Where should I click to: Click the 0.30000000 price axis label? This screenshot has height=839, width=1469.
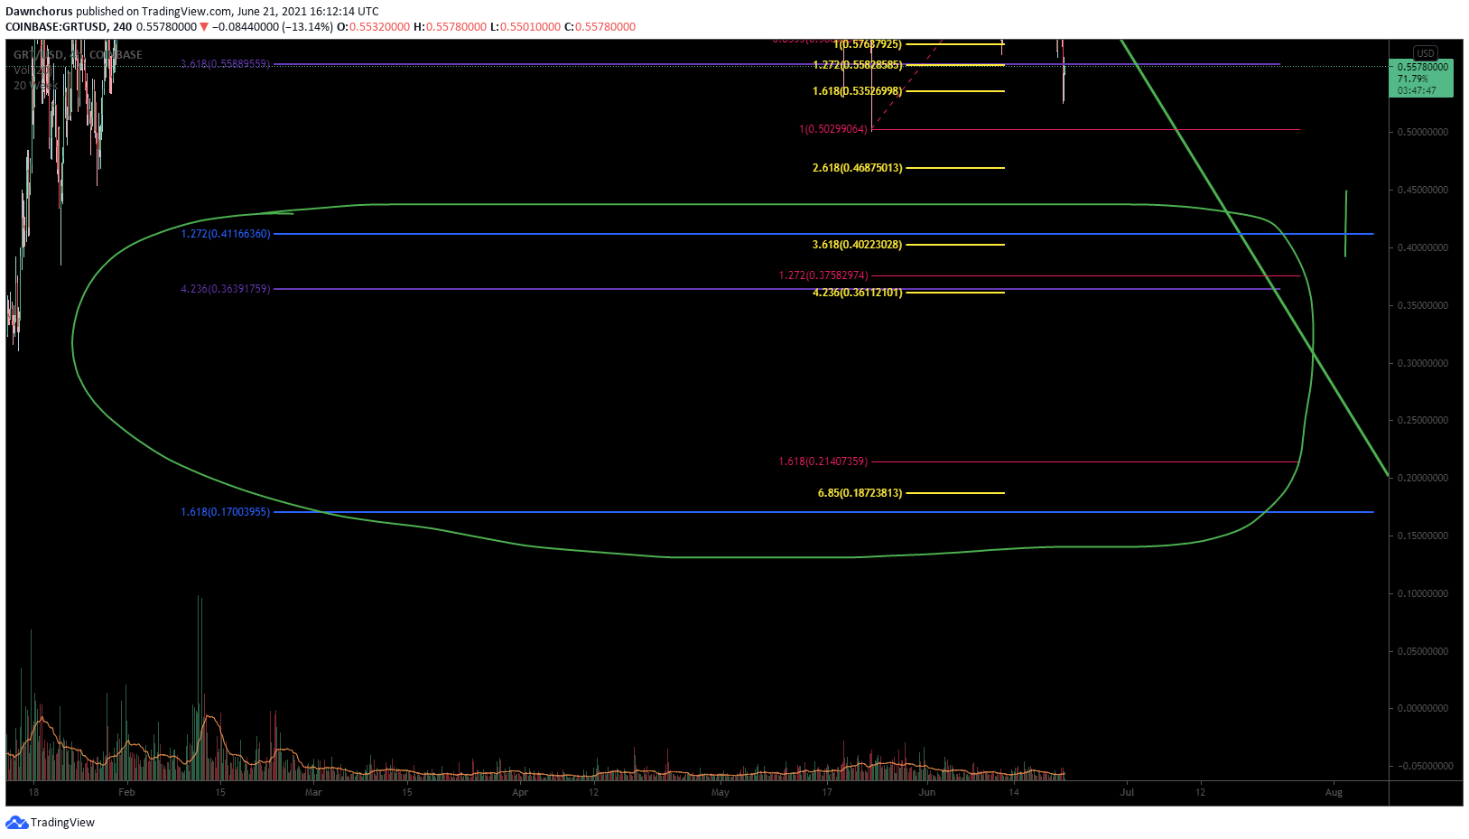(x=1423, y=363)
